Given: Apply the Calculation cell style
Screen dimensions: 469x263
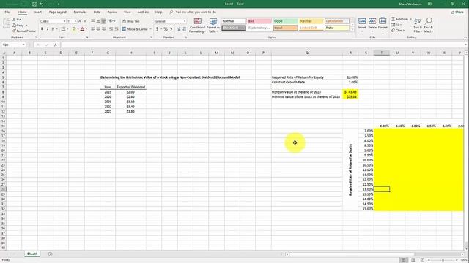Looking at the screenshot, I should tap(337, 21).
